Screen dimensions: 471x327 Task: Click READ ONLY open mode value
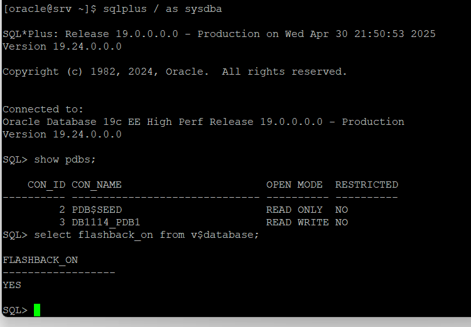pos(295,210)
